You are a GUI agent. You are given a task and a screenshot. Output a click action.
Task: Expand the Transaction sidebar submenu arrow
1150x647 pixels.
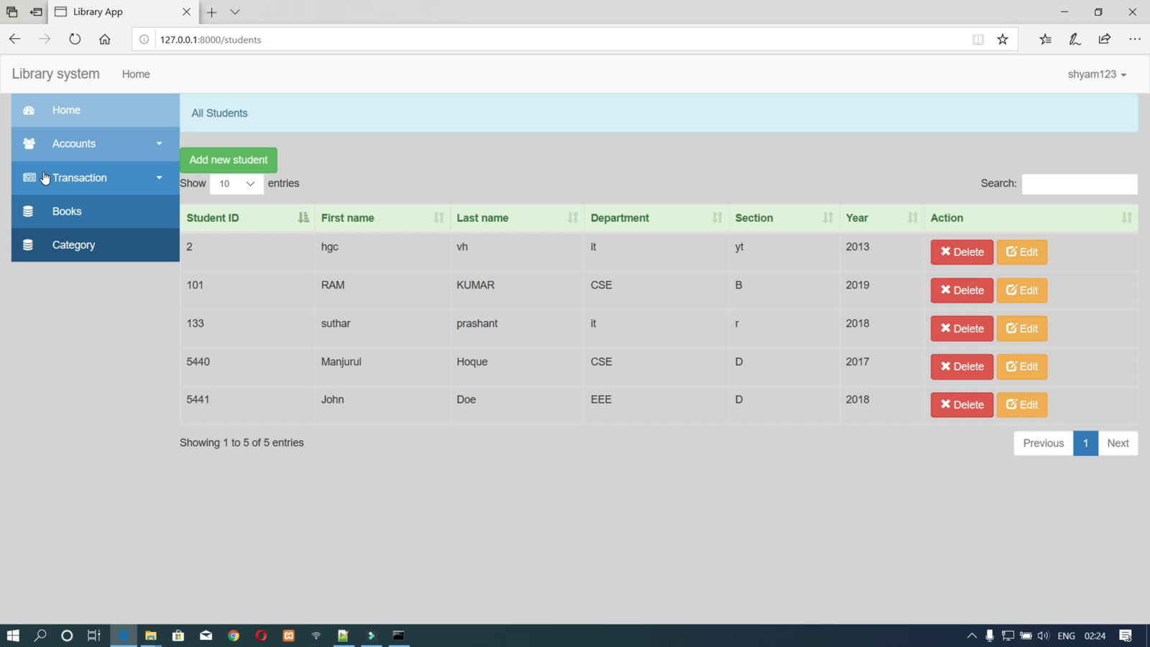pos(159,178)
